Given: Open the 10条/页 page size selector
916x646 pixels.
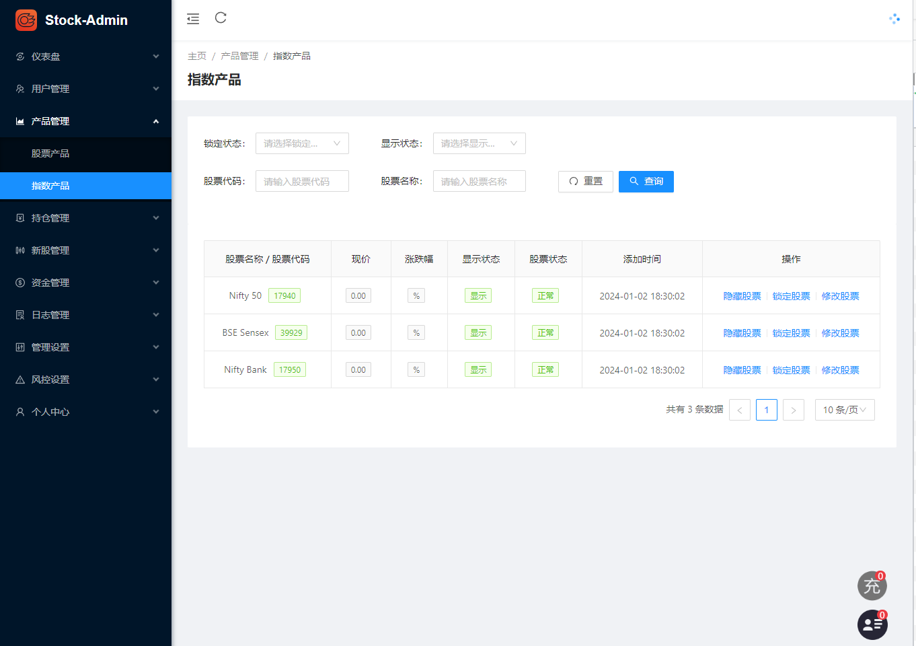Looking at the screenshot, I should click(845, 409).
